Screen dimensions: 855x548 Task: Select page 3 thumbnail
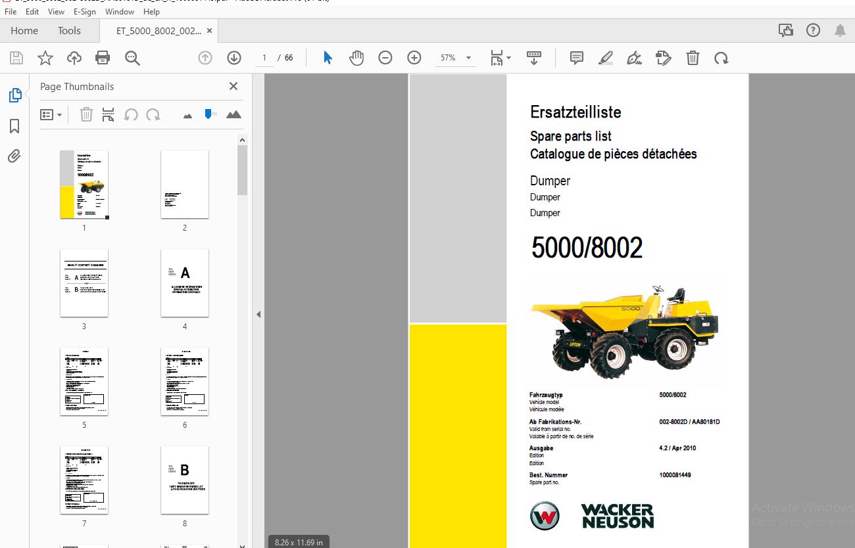[x=84, y=283]
